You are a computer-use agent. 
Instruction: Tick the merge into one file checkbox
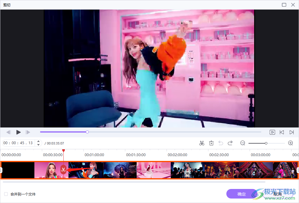[6, 194]
